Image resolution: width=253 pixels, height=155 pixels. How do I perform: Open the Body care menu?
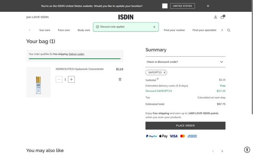click(84, 30)
